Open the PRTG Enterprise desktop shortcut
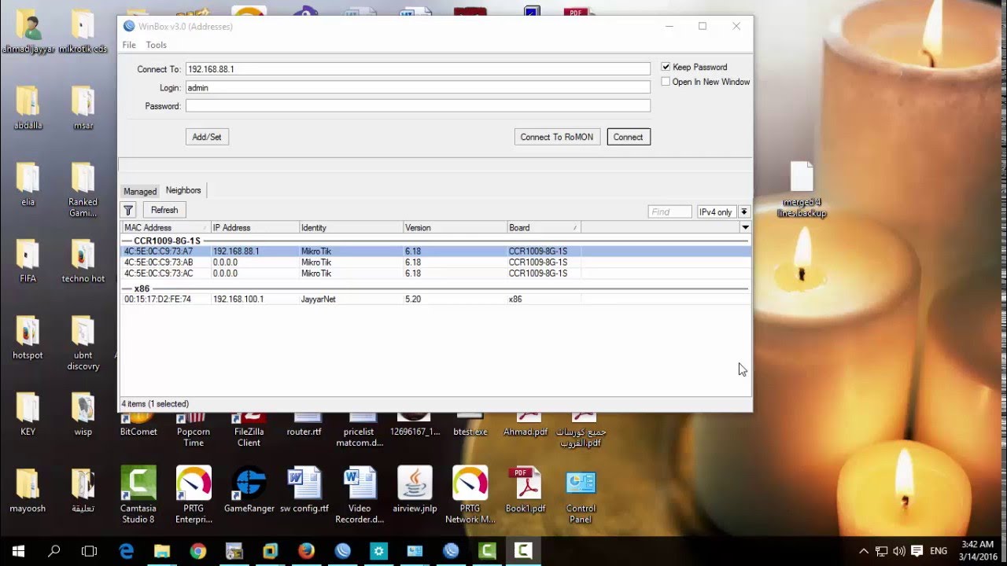Image resolution: width=1007 pixels, height=566 pixels. (x=194, y=494)
